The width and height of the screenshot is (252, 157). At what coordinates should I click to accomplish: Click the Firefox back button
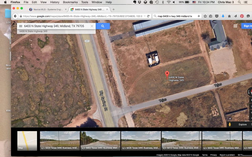coord(15,16)
